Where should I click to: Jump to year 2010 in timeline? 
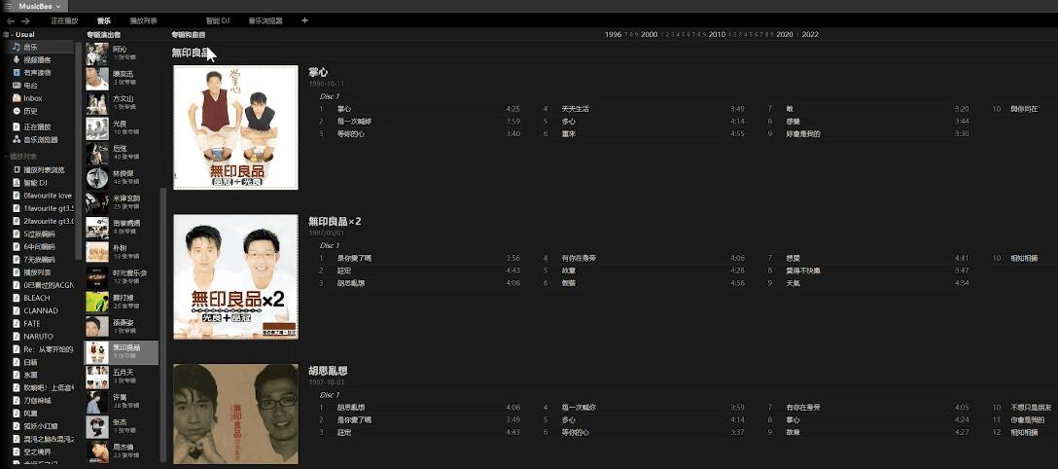click(x=718, y=34)
